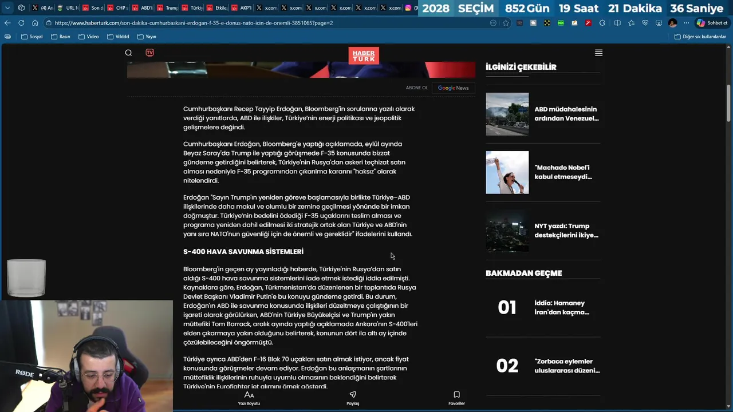
Task: Switch to the "ABD'li" tab
Action: coord(143,8)
